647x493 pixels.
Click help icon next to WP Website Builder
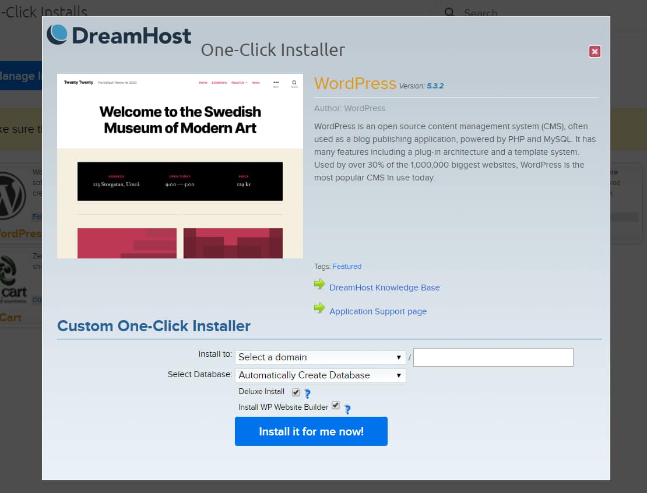[347, 409]
